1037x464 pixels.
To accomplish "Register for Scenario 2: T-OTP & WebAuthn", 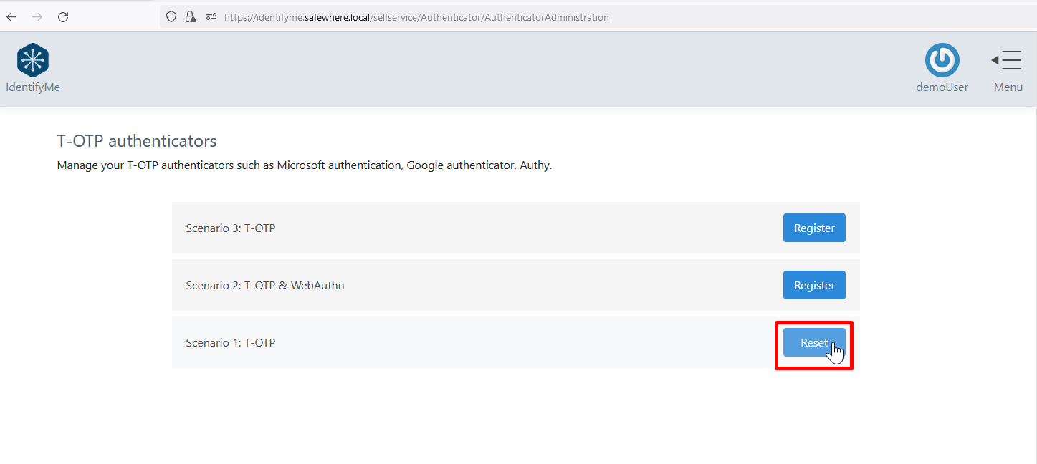I will coord(814,285).
